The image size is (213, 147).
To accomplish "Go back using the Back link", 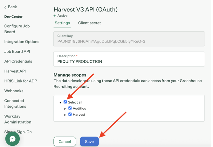I will tap(10, 7).
